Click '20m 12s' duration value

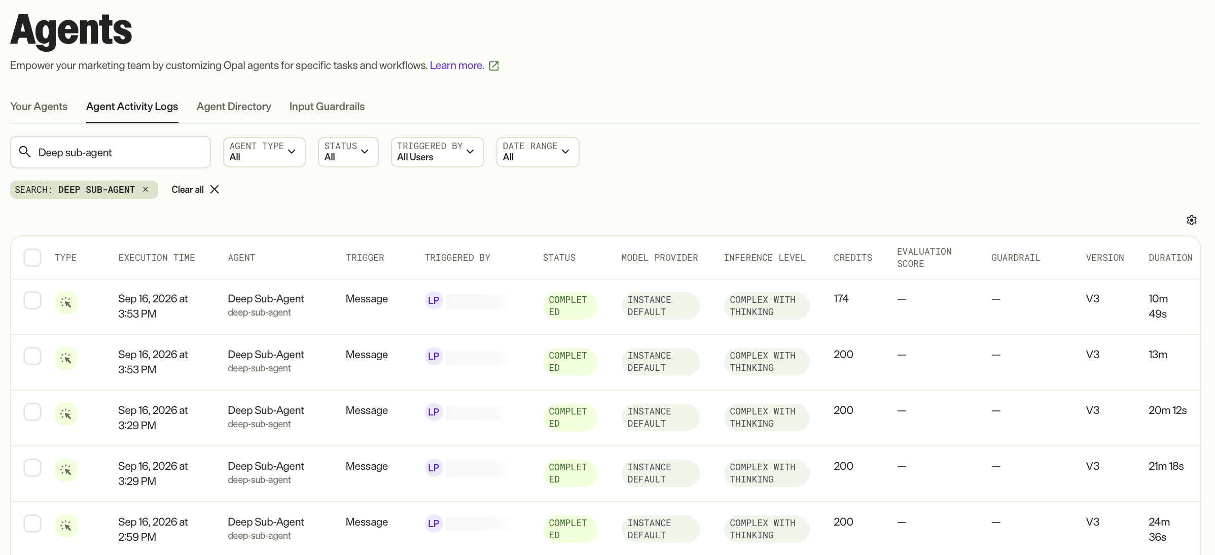1168,410
